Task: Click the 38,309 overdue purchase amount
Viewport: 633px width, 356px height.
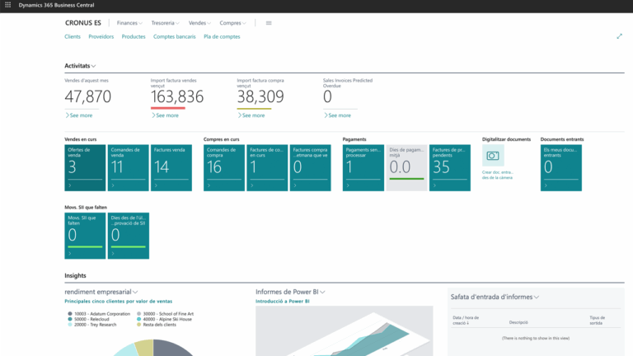Action: pos(260,97)
